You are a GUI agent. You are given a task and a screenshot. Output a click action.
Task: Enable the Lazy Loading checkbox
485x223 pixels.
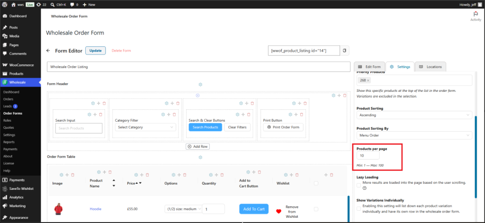(359, 185)
